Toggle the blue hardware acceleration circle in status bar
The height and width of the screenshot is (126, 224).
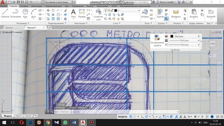tap(212, 117)
